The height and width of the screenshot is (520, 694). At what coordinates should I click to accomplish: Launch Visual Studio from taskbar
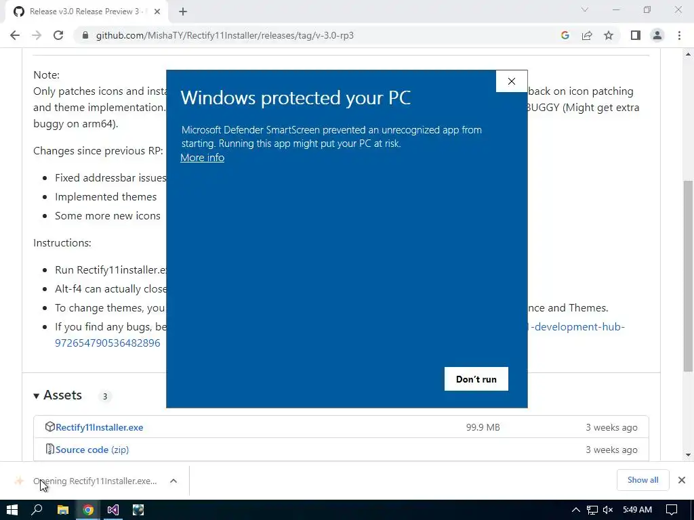pos(113,510)
